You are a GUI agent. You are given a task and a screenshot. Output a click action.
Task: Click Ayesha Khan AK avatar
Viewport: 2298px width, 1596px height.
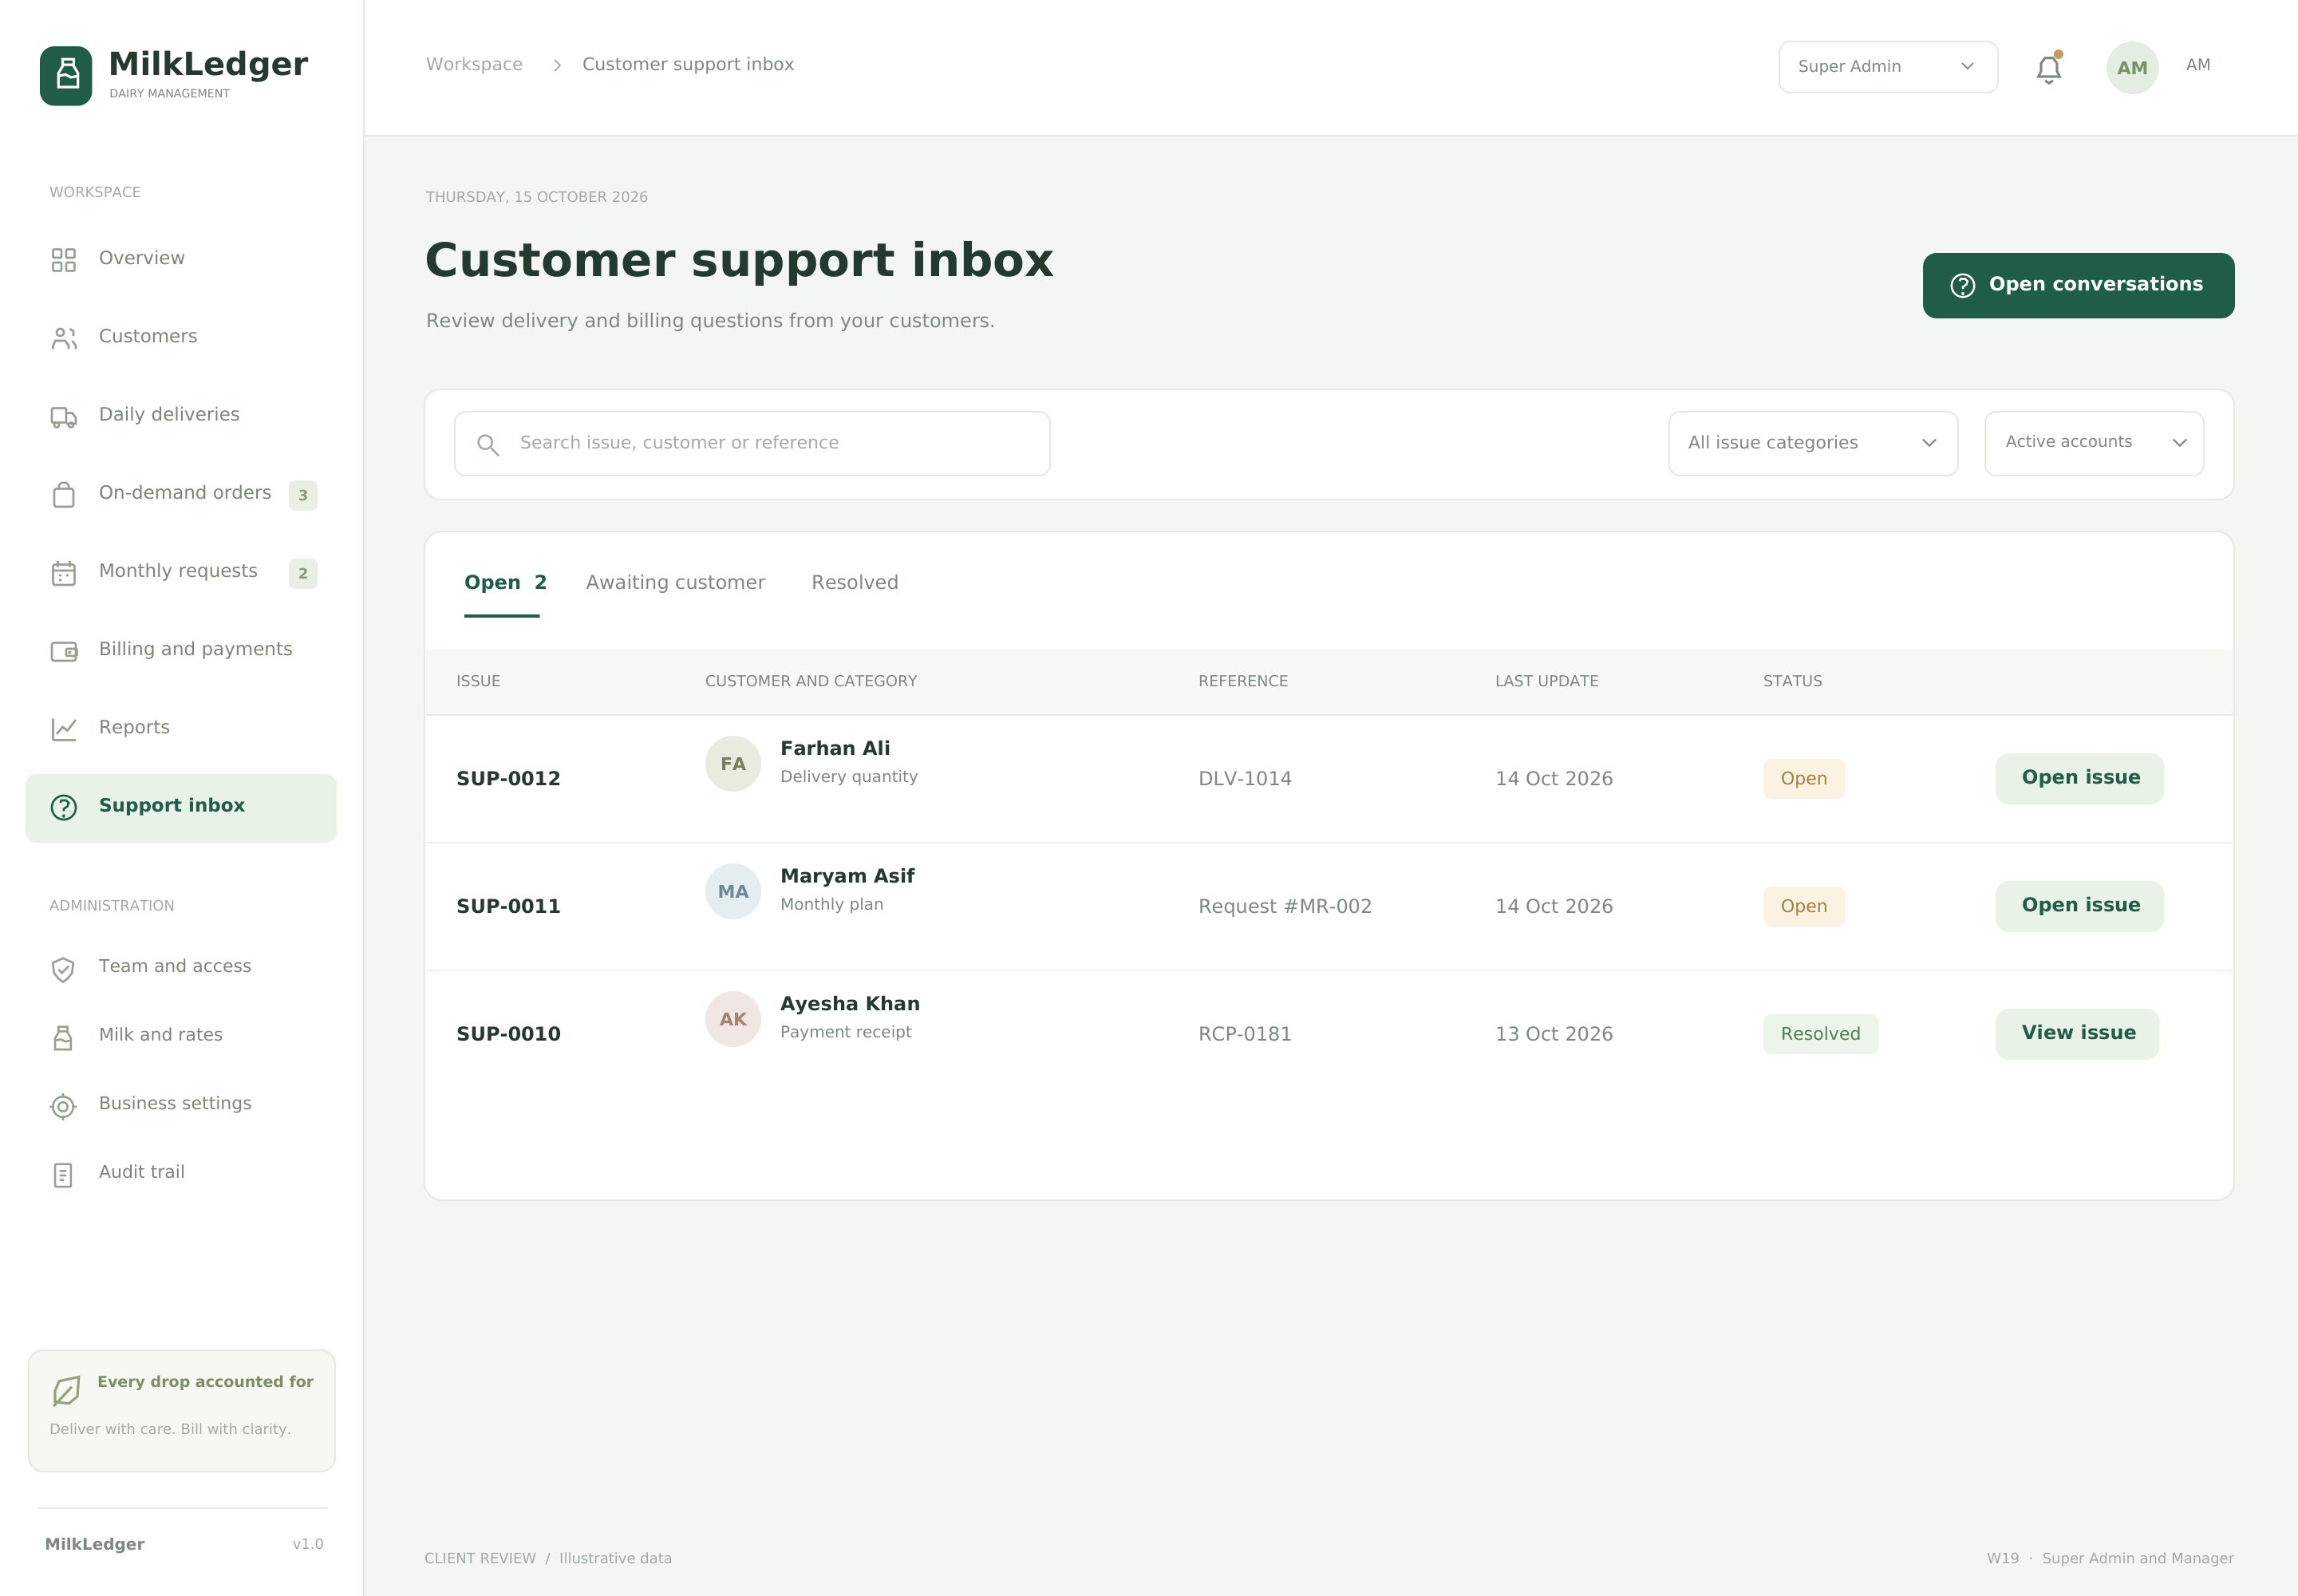(733, 1019)
